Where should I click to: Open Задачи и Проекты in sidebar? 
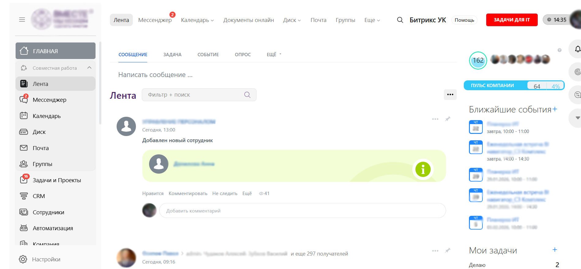click(x=57, y=180)
